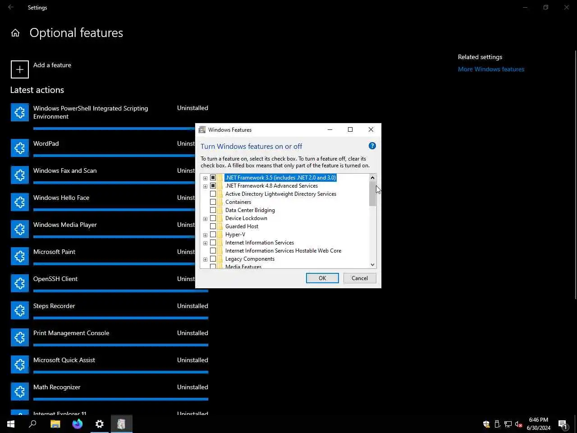Expand the .NET Framework 3.5 node
577x433 pixels.
point(205,178)
